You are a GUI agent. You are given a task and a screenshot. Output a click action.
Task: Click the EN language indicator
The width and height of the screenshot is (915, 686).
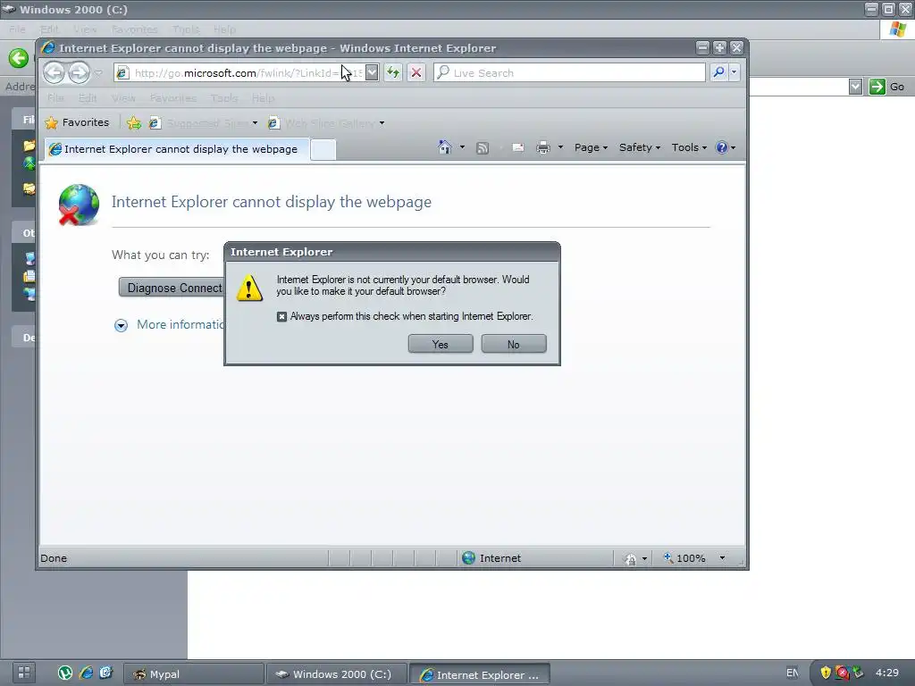coord(793,673)
